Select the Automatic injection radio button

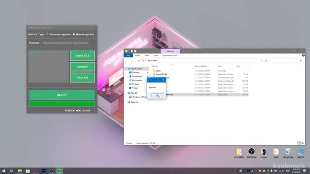tap(47, 34)
